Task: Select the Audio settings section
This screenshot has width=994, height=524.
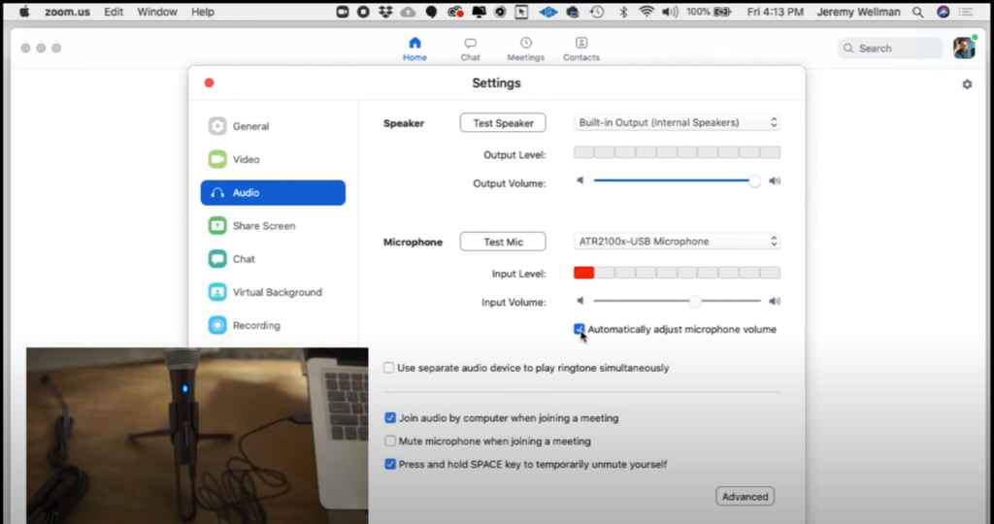Action: coord(273,193)
